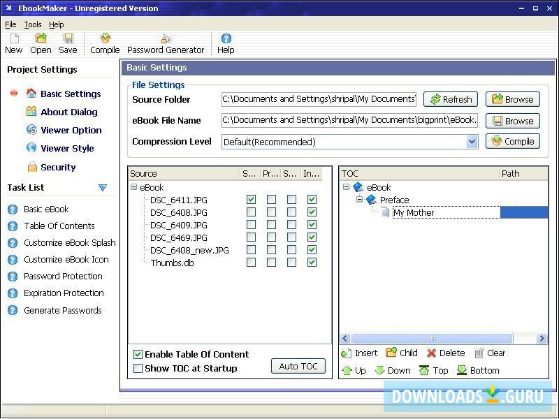
Task: Click the Source column header
Action: 184,173
